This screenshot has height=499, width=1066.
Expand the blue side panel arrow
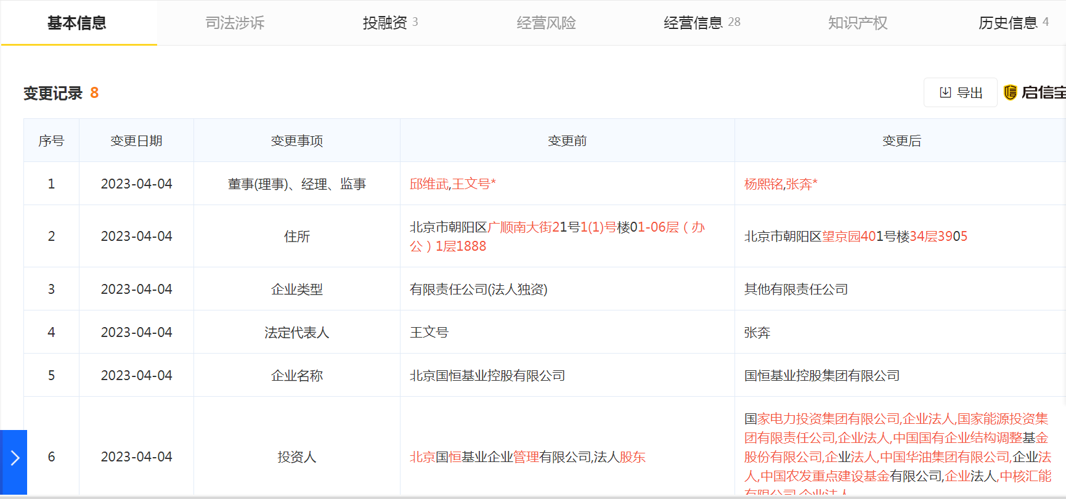tap(14, 458)
